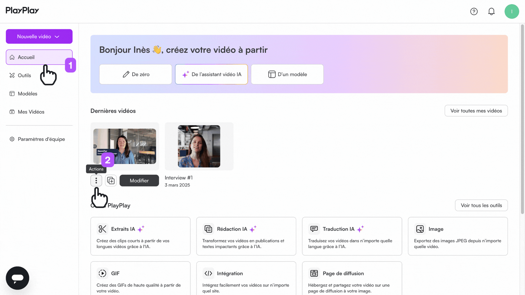This screenshot has height=295, width=525.
Task: Expand the Nouvelle vidéo dropdown
Action: 39,36
